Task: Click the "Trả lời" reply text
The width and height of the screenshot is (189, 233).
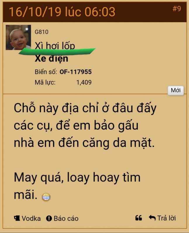Action: tap(167, 218)
